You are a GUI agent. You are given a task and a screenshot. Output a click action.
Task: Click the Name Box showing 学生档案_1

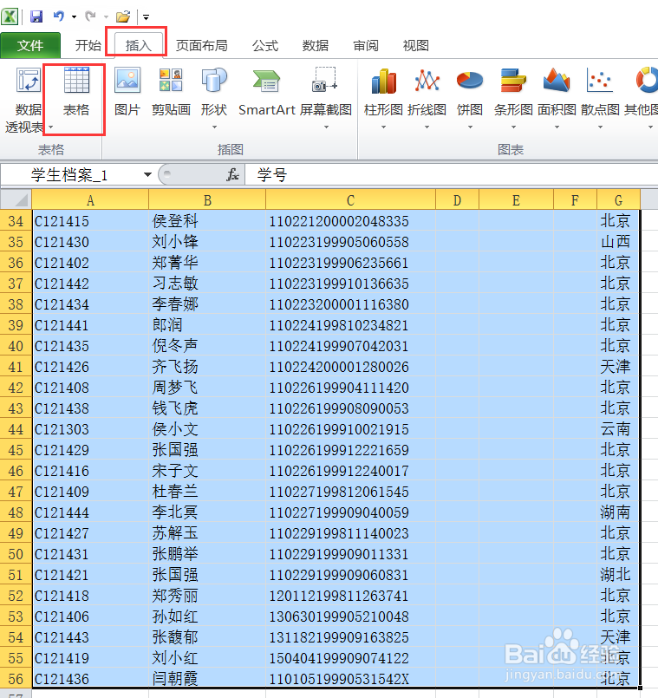71,175
